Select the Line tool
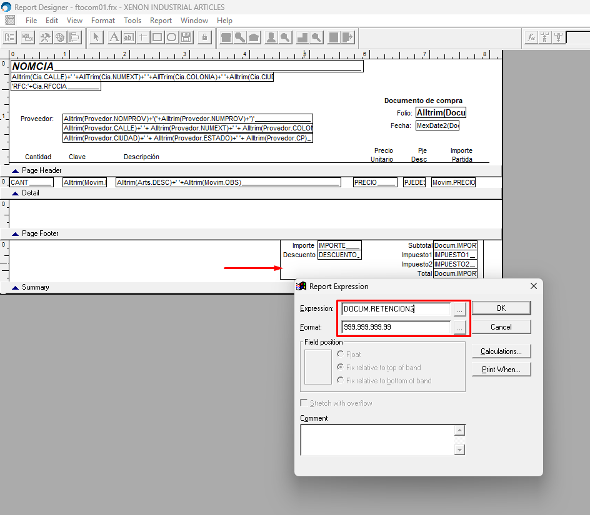Screen dimensions: 590x515 [143, 37]
